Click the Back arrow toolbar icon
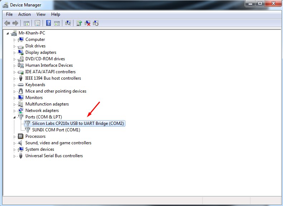 pyautogui.click(x=7, y=23)
